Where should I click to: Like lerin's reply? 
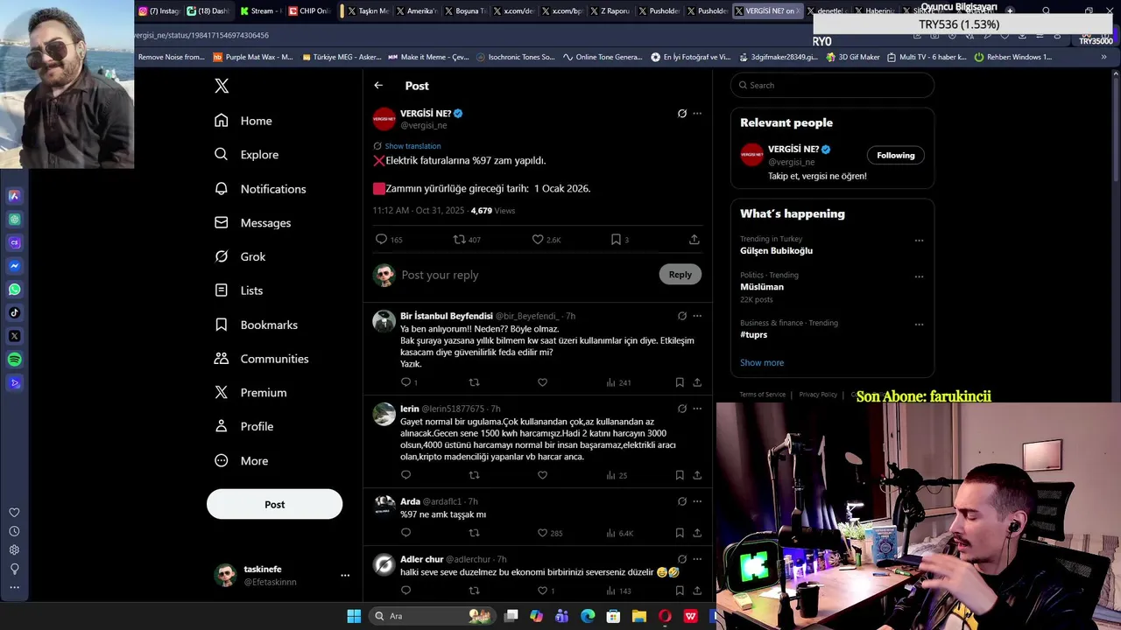tap(542, 475)
